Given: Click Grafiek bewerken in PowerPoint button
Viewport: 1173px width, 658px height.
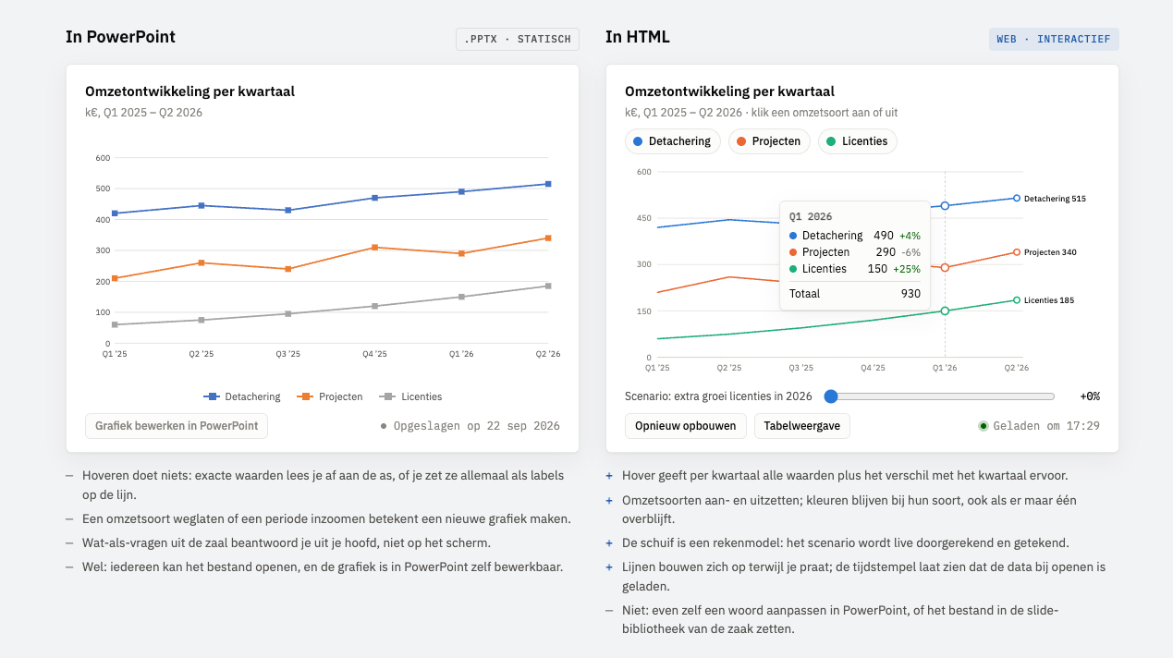Looking at the screenshot, I should [x=177, y=426].
